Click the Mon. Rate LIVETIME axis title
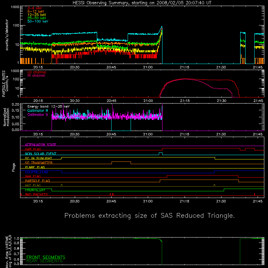 (x=8, y=251)
